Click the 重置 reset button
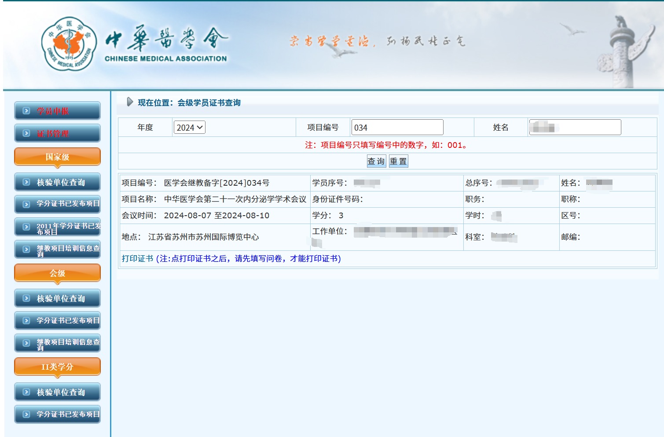The width and height of the screenshot is (664, 437). (x=398, y=162)
